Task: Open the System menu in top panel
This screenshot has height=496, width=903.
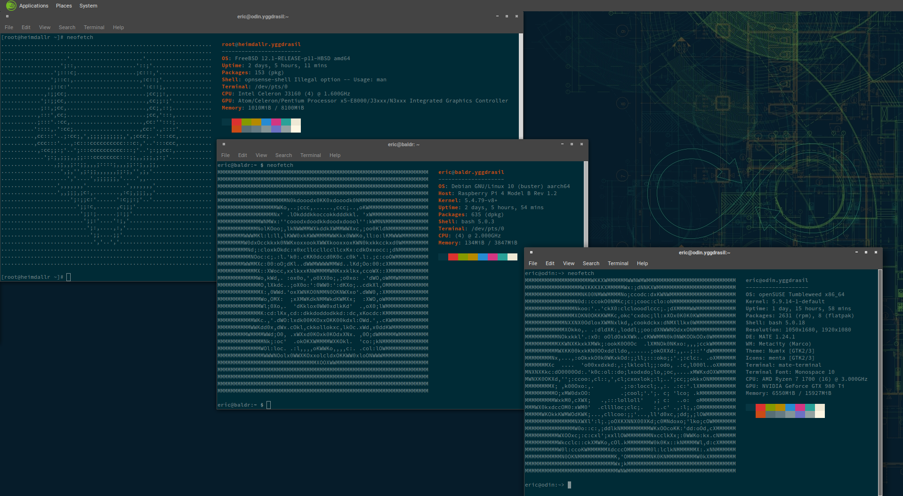Action: click(88, 6)
